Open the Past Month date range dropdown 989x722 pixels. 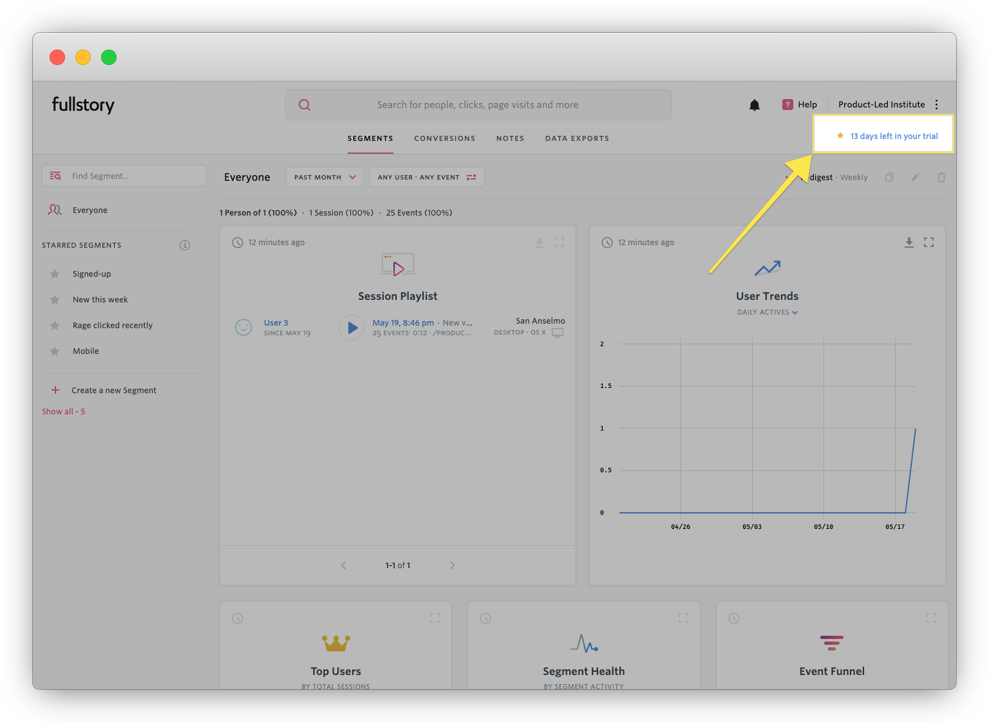[325, 178]
